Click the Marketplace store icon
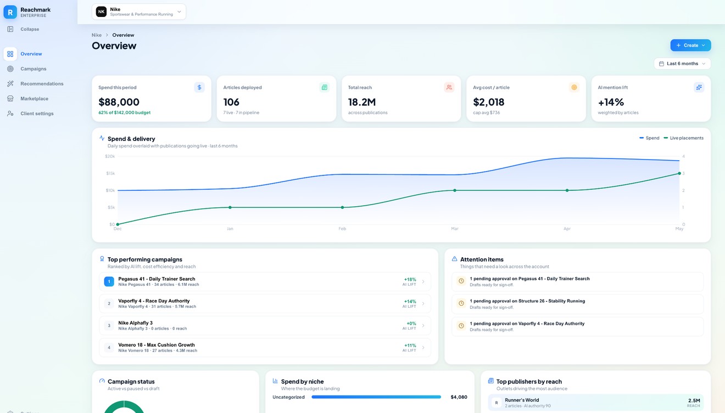This screenshot has height=413, width=725. [10, 99]
